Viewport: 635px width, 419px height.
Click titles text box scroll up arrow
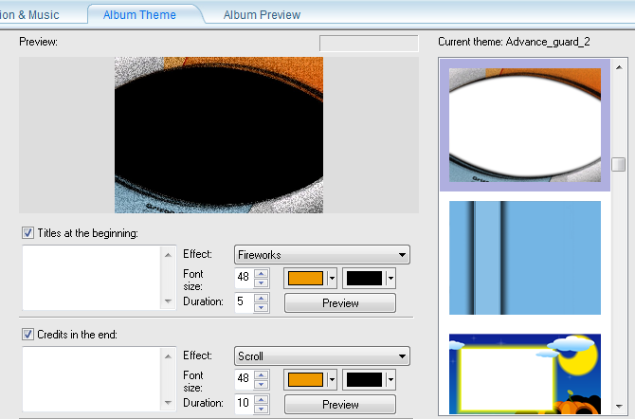168,255
